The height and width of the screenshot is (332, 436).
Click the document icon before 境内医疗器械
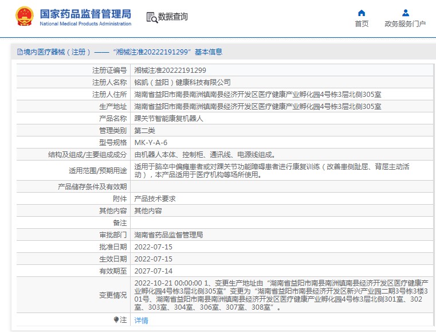point(19,52)
